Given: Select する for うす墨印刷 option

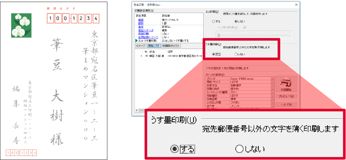Looking at the screenshot, I should tap(213, 54).
